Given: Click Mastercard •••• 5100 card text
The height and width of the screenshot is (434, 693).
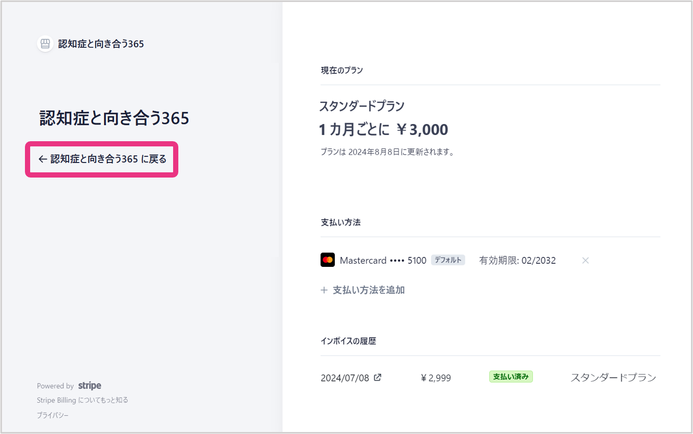Looking at the screenshot, I should [383, 261].
